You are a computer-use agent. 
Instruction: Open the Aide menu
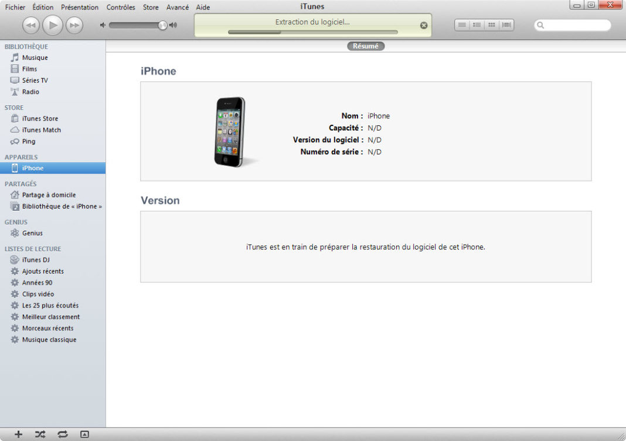pos(203,7)
